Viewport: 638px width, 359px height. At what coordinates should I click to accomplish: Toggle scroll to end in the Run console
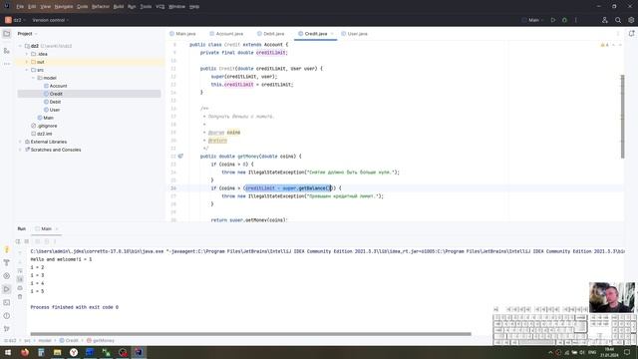coord(20,279)
